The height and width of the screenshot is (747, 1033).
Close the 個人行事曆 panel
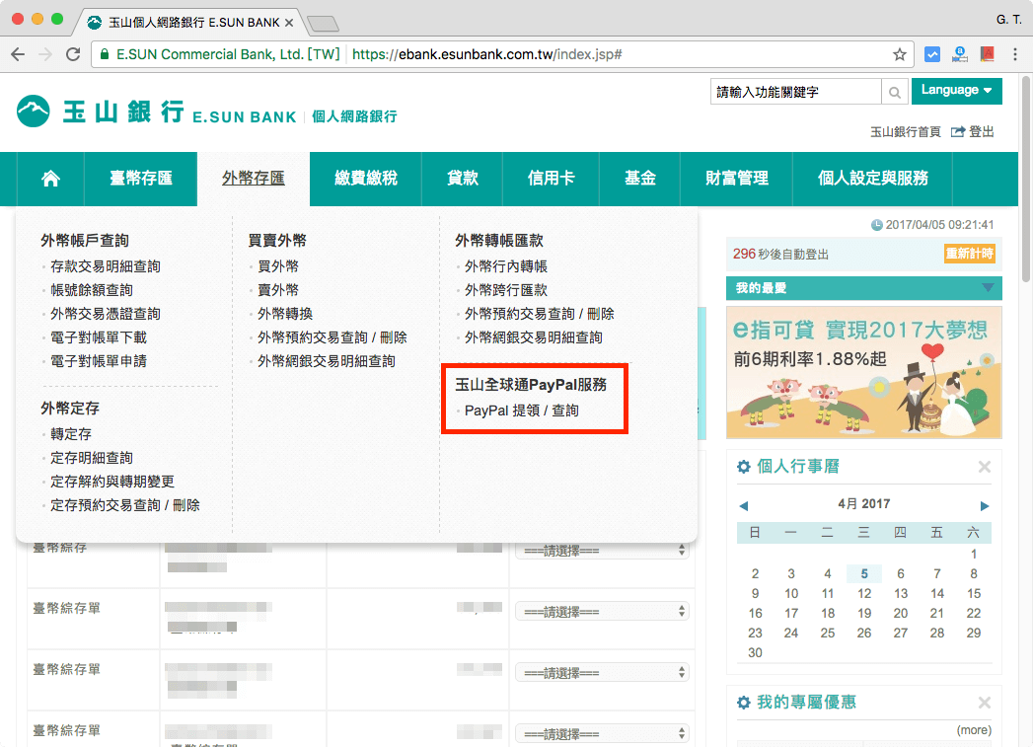click(984, 467)
